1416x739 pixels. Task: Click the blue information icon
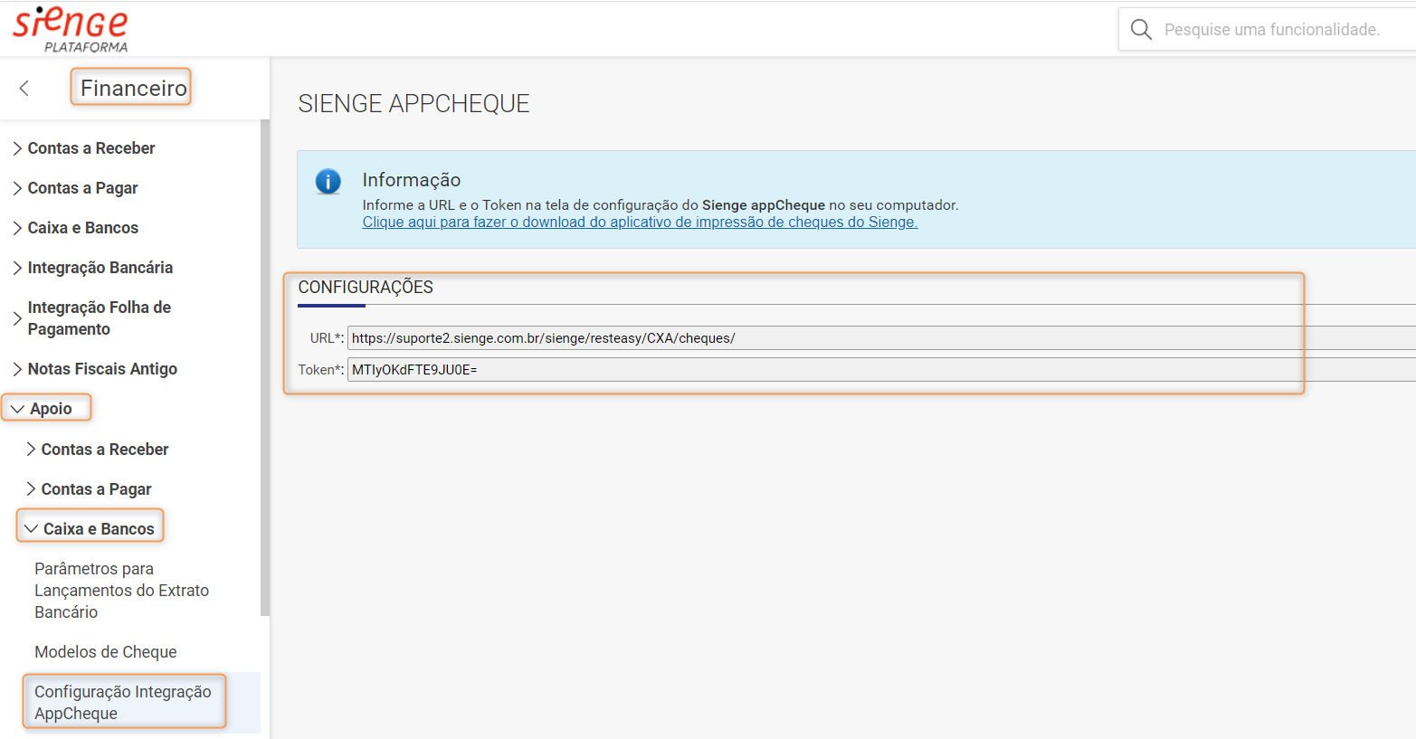328,182
